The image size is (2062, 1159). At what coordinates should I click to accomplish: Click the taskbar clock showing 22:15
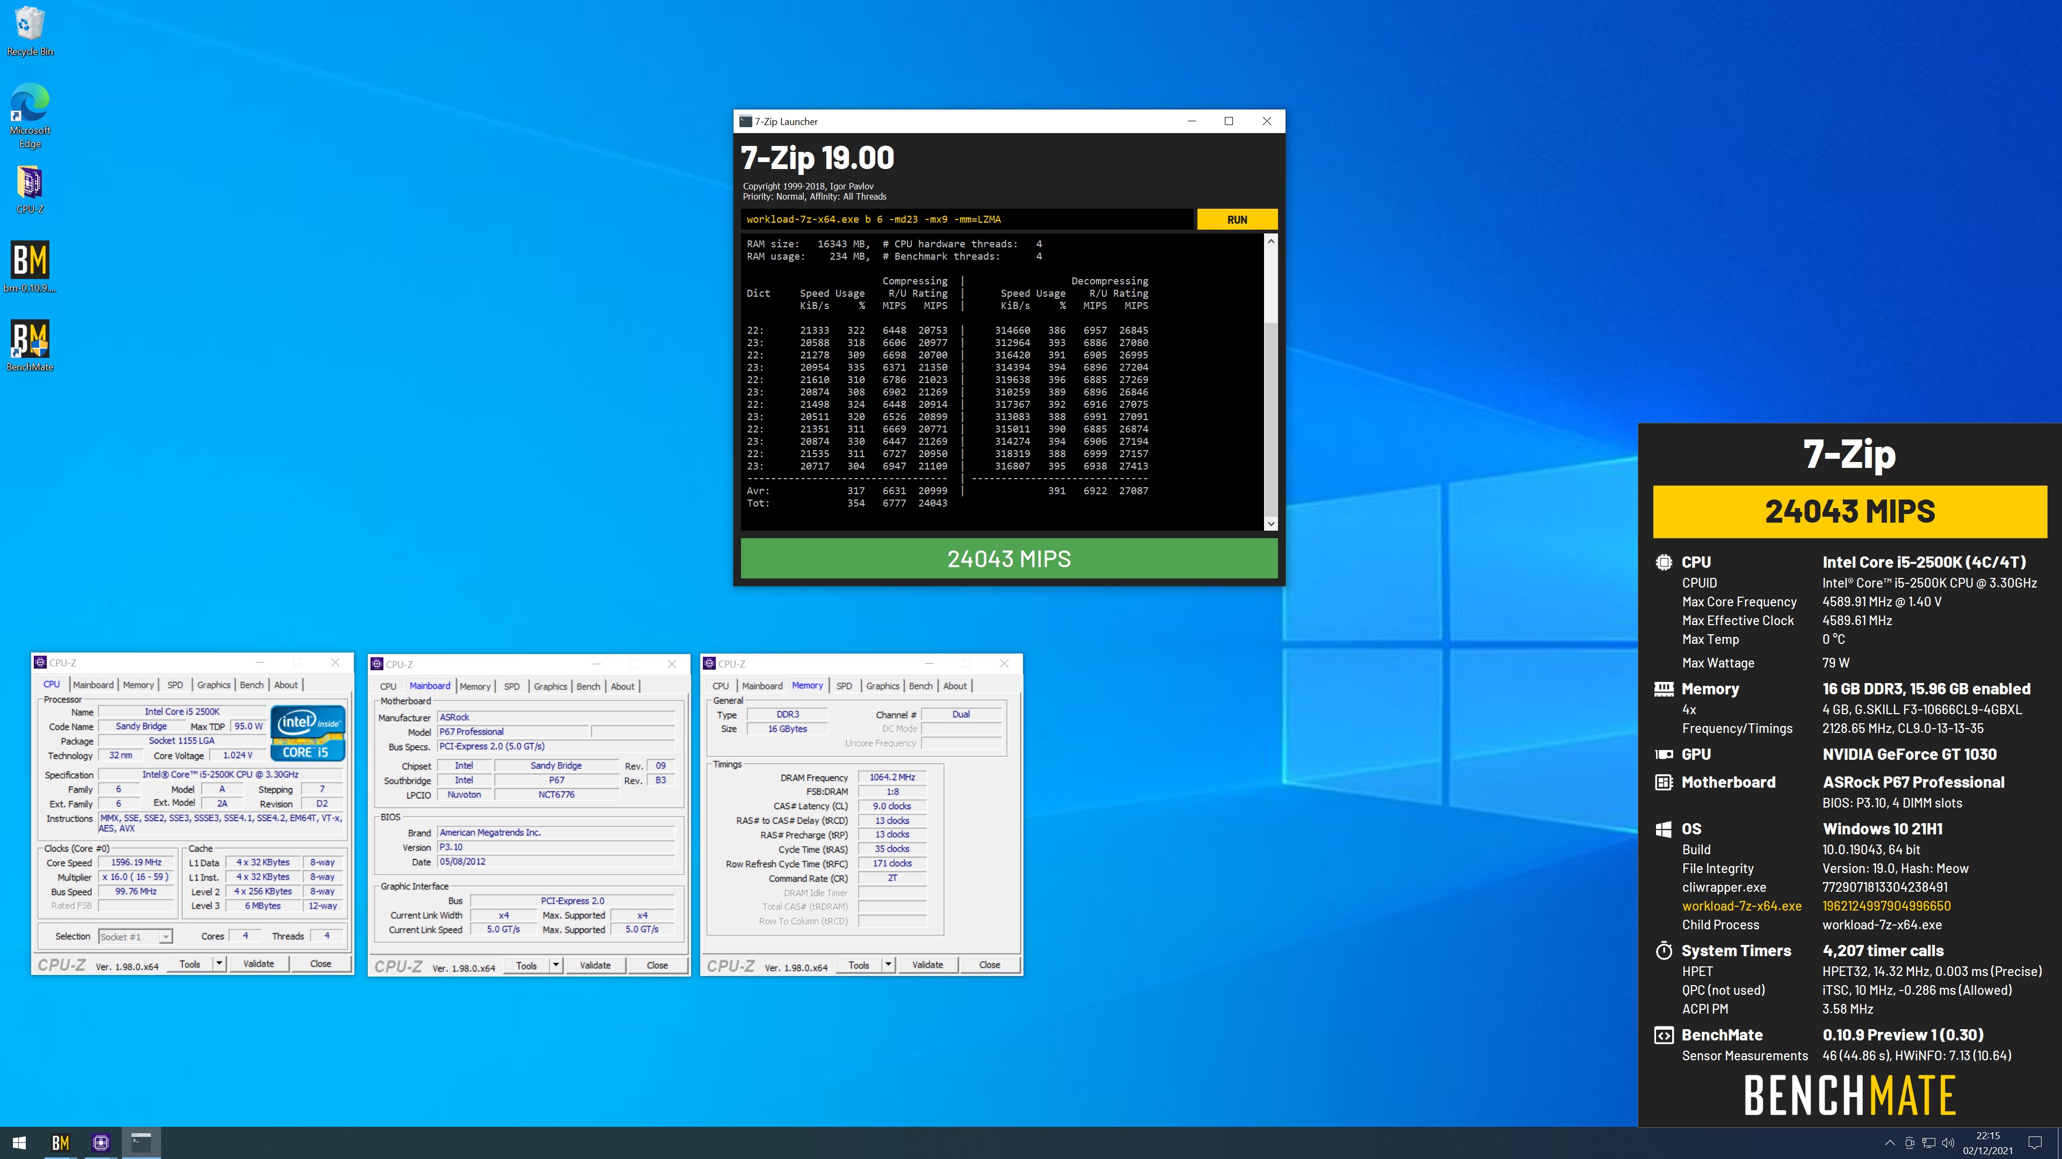[x=1987, y=1143]
